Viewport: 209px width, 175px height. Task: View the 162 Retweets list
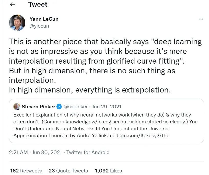pyautogui.click(x=26, y=171)
